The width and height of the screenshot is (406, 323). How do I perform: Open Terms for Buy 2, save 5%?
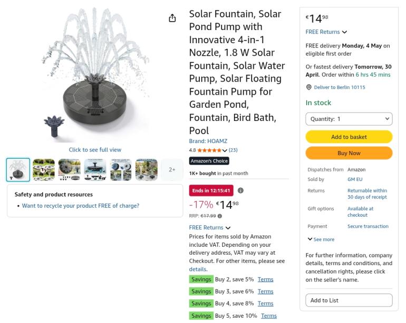(x=265, y=279)
